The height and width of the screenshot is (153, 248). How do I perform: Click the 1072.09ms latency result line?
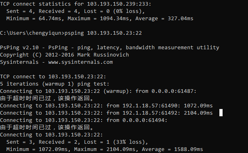tap(106, 105)
